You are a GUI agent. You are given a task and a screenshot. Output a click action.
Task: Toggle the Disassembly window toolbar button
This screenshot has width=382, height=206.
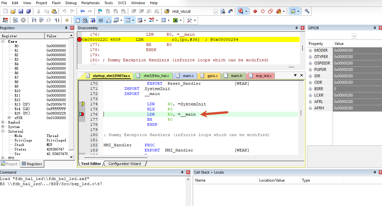click(x=85, y=20)
